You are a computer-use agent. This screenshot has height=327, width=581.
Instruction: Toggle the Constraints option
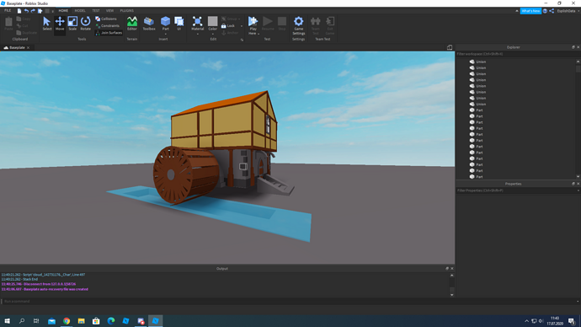point(108,26)
